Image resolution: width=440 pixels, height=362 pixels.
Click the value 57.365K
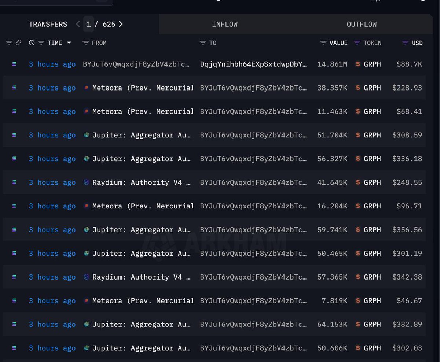click(x=332, y=277)
